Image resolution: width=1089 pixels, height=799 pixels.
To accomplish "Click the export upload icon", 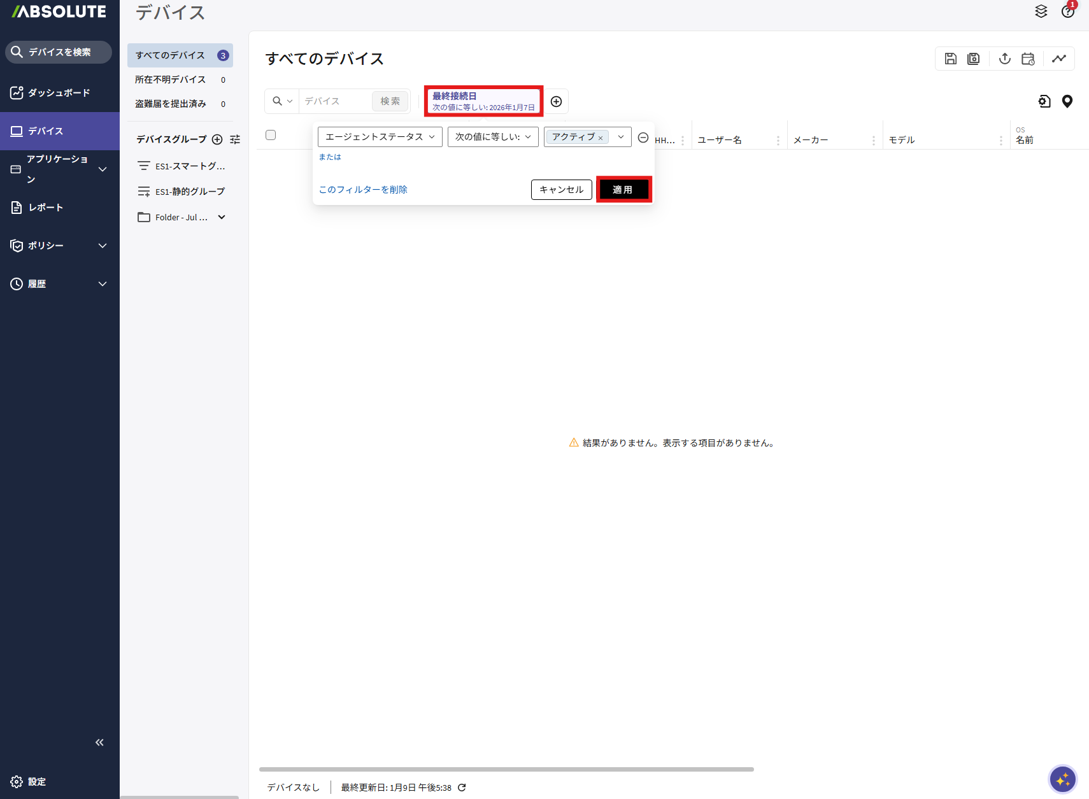I will tap(1004, 59).
